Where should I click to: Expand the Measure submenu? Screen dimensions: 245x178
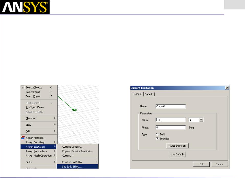pos(38,118)
